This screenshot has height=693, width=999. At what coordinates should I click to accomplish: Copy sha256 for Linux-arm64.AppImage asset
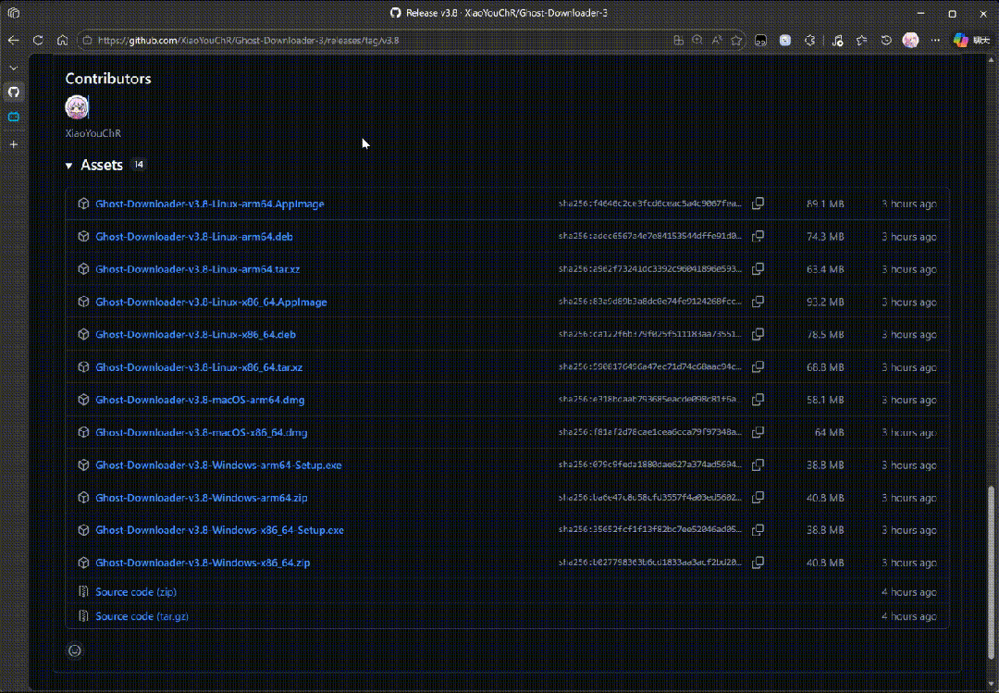pos(758,204)
